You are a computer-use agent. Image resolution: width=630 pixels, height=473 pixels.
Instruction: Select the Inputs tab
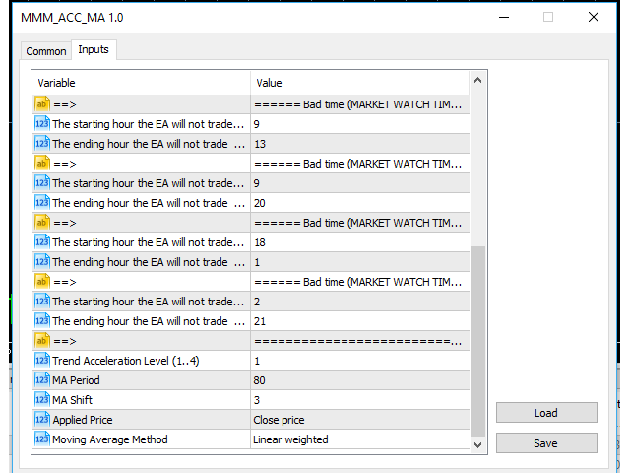click(94, 50)
